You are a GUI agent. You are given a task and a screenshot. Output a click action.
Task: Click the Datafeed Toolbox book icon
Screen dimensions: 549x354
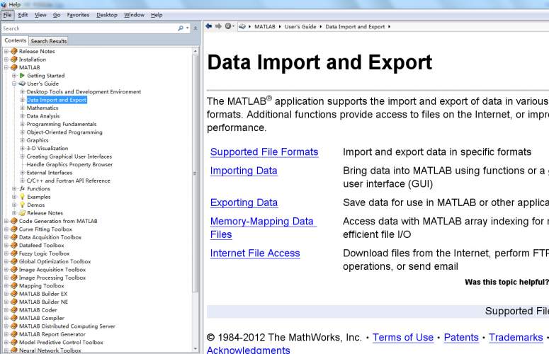click(x=14, y=245)
